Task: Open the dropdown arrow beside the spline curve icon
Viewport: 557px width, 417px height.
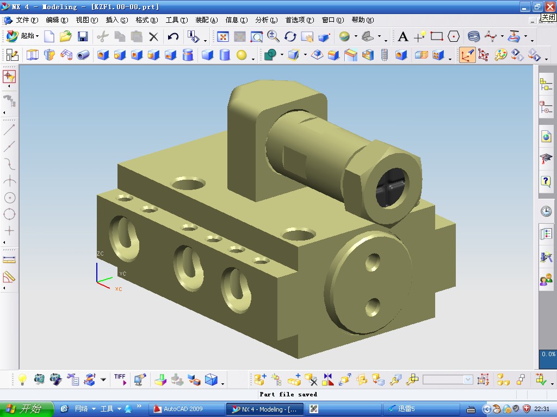Action: click(502, 36)
